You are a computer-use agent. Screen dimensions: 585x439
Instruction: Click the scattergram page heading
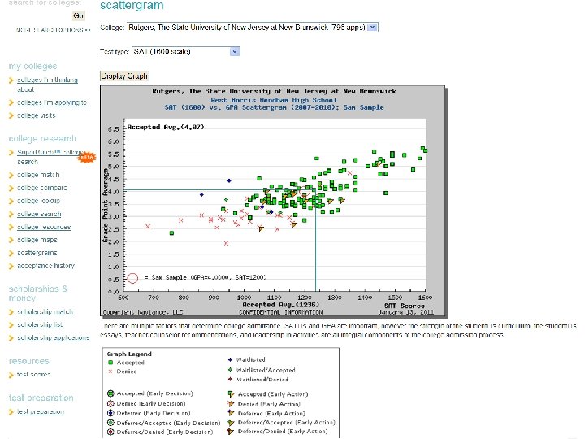tap(132, 5)
